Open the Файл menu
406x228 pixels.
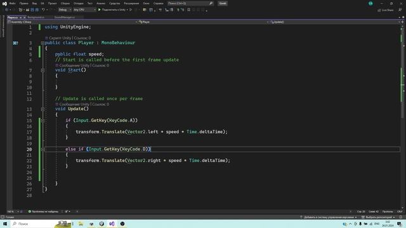pos(12,3)
